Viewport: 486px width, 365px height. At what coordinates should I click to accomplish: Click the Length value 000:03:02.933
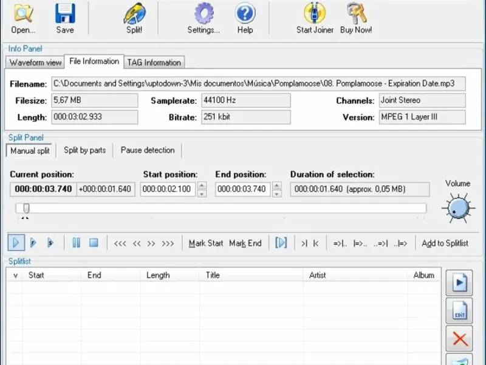coord(95,117)
